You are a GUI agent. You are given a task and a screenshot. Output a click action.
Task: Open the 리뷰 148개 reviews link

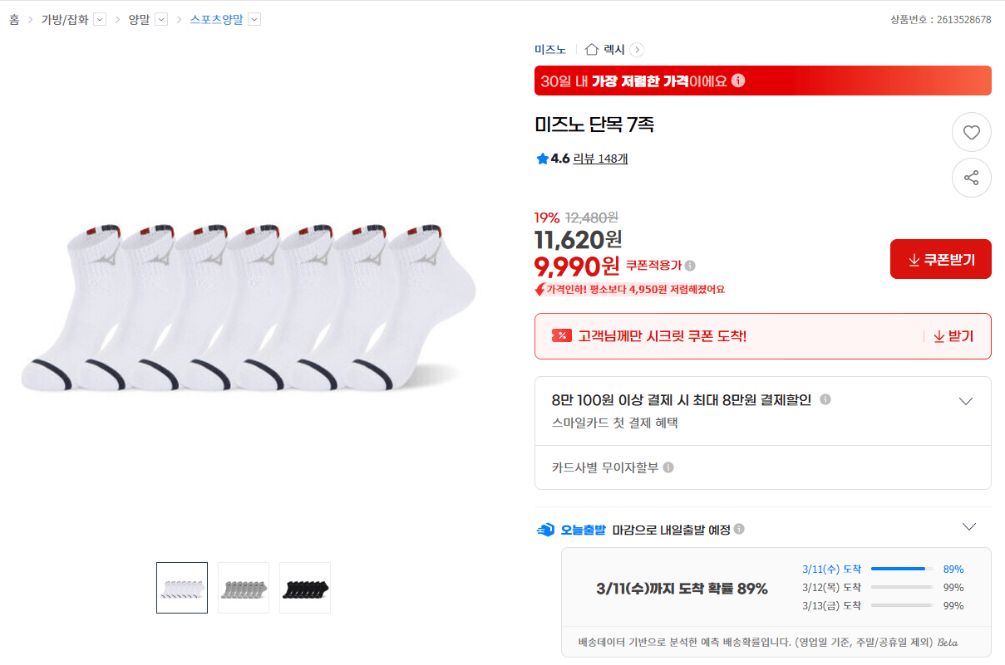click(599, 159)
